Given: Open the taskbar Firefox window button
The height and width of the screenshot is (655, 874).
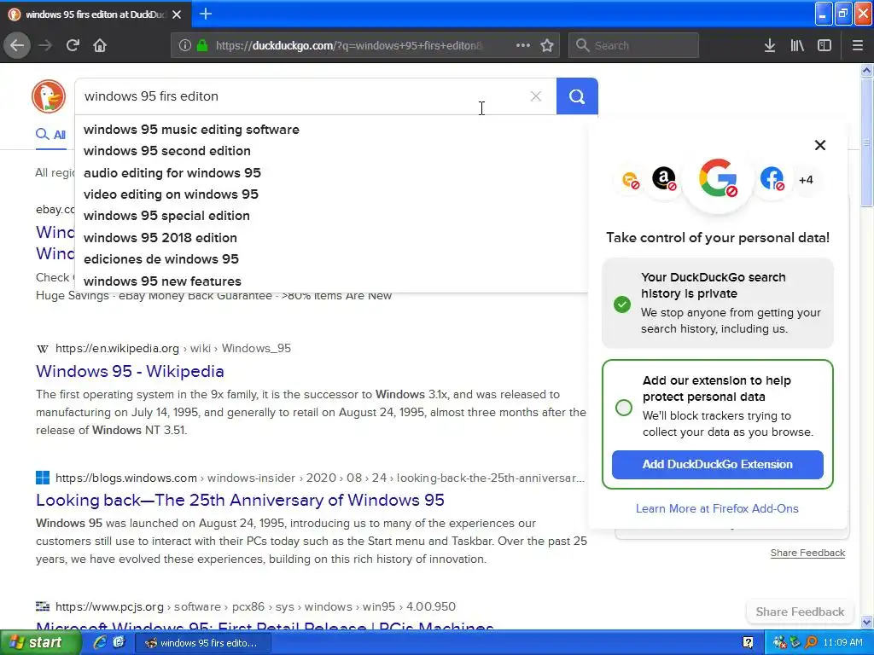Looking at the screenshot, I should point(203,643).
